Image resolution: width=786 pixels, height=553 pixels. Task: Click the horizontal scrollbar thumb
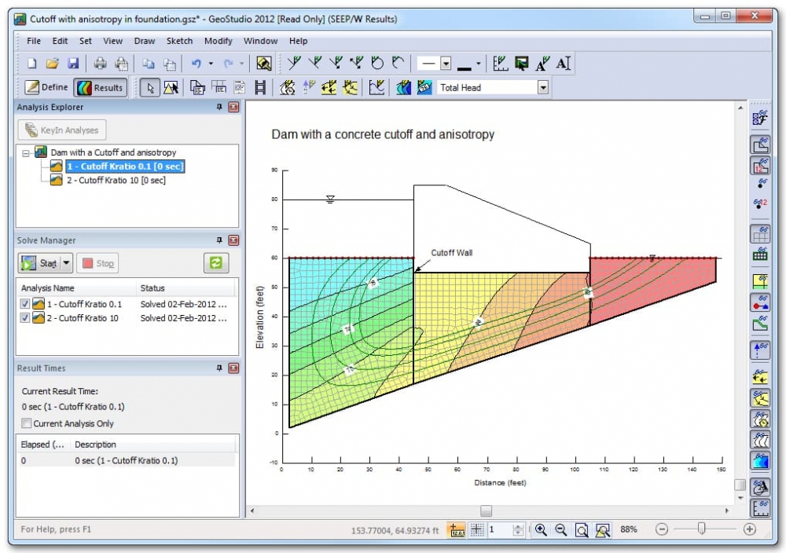pos(486,511)
